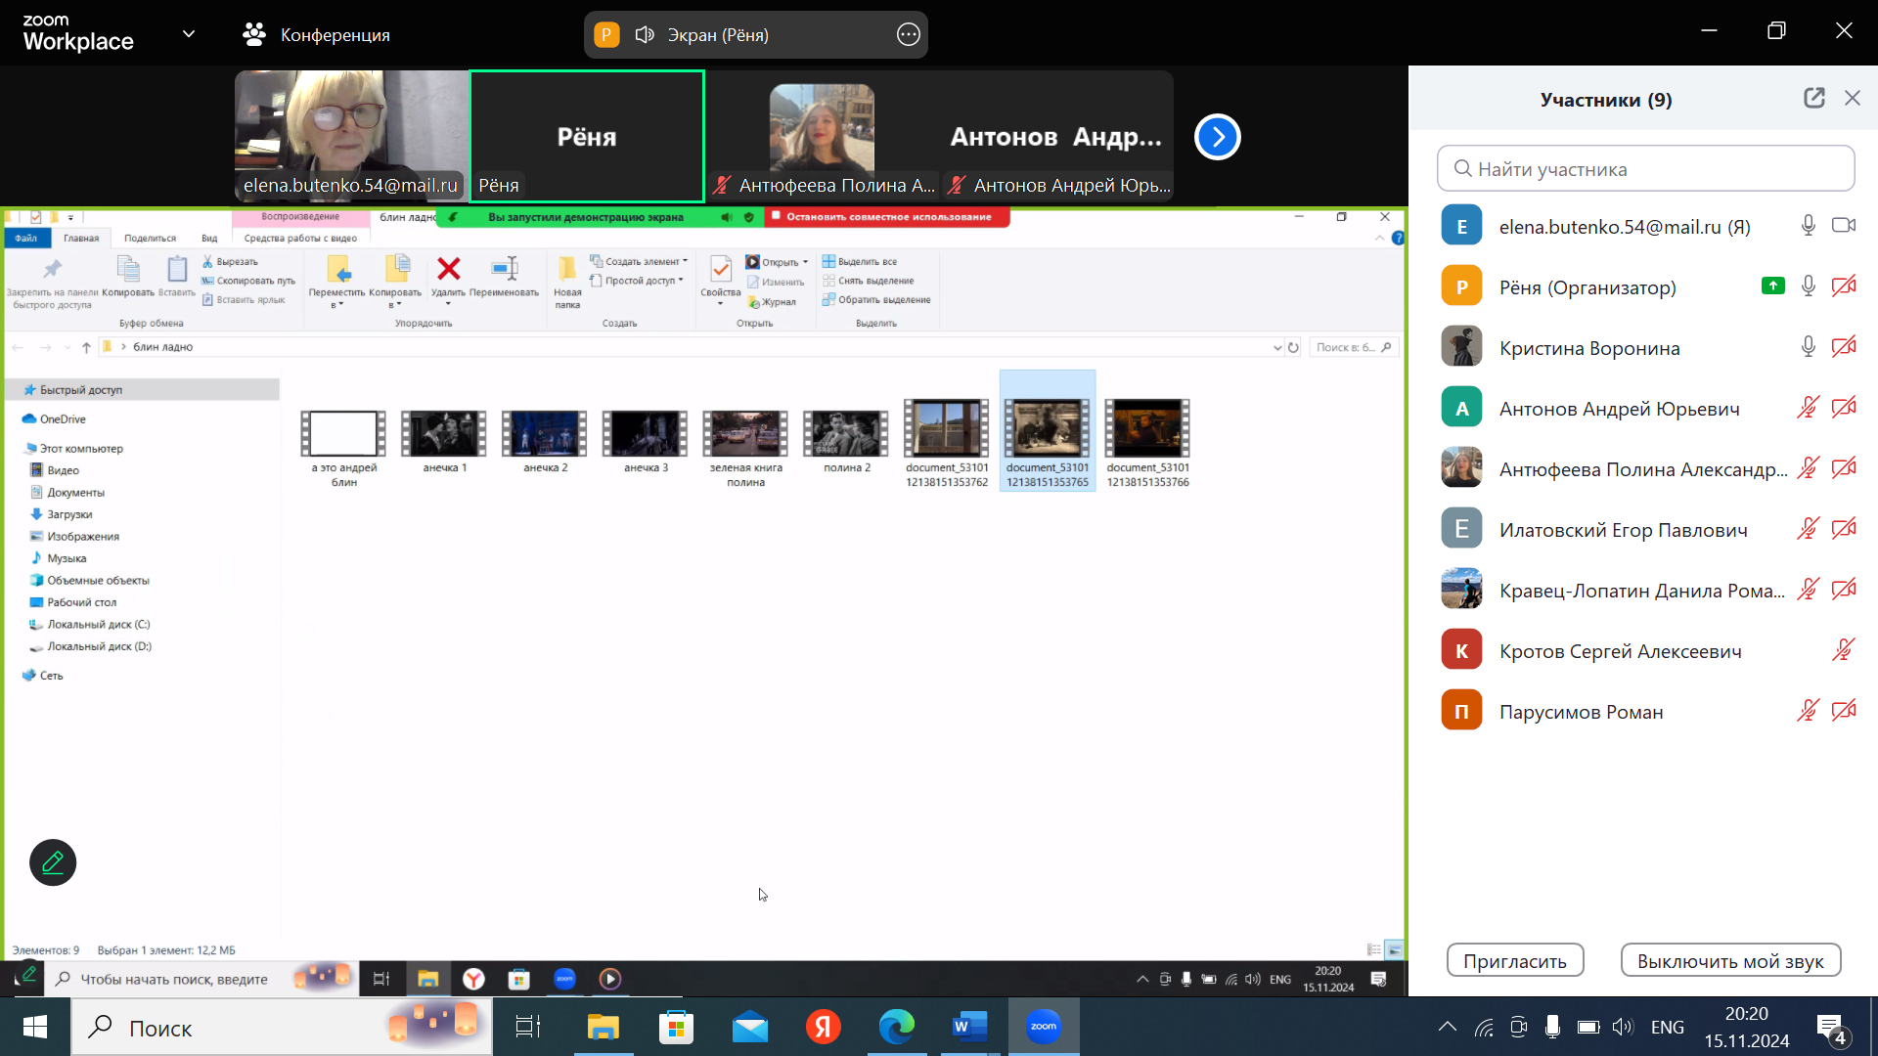Open Создать элемент dropdown
This screenshot has width=1878, height=1056.
(x=639, y=261)
